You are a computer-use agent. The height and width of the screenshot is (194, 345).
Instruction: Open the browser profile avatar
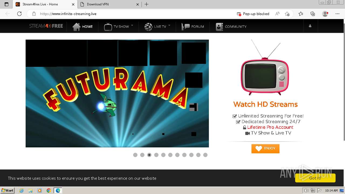click(x=325, y=14)
